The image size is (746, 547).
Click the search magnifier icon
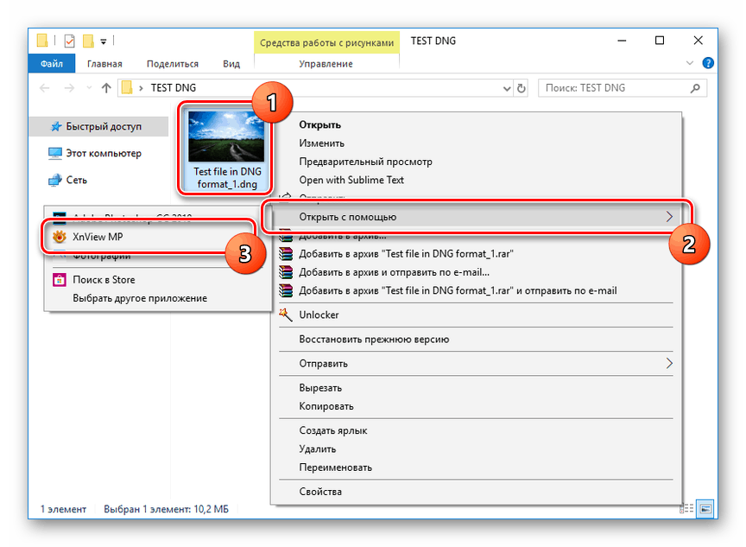(x=695, y=88)
